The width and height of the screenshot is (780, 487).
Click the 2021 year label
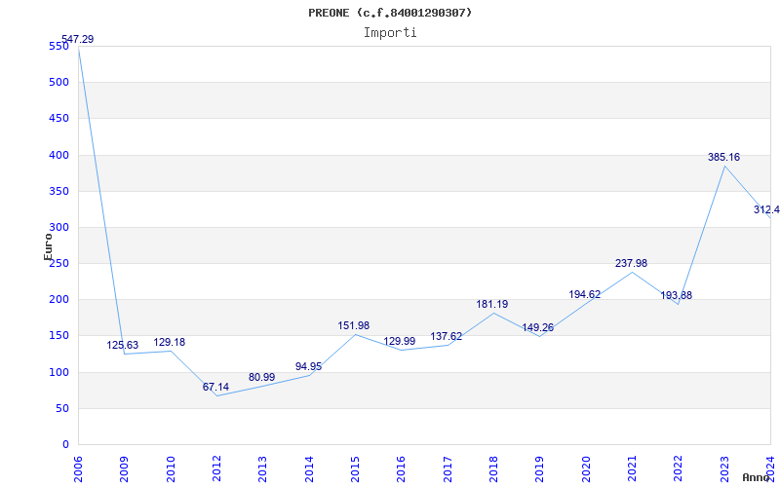click(632, 469)
